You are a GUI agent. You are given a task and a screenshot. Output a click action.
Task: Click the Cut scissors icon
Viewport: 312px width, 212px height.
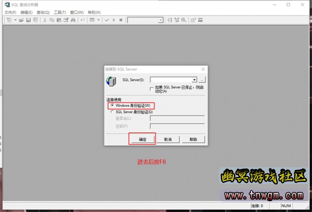pyautogui.click(x=45, y=20)
